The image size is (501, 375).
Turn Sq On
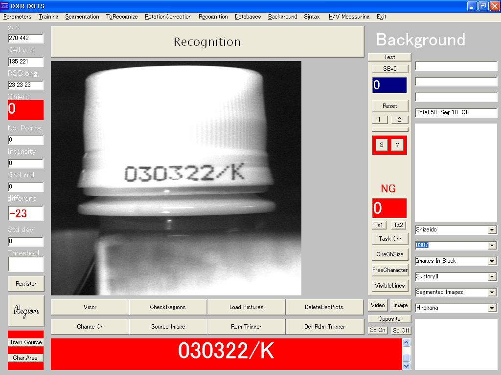(378, 331)
